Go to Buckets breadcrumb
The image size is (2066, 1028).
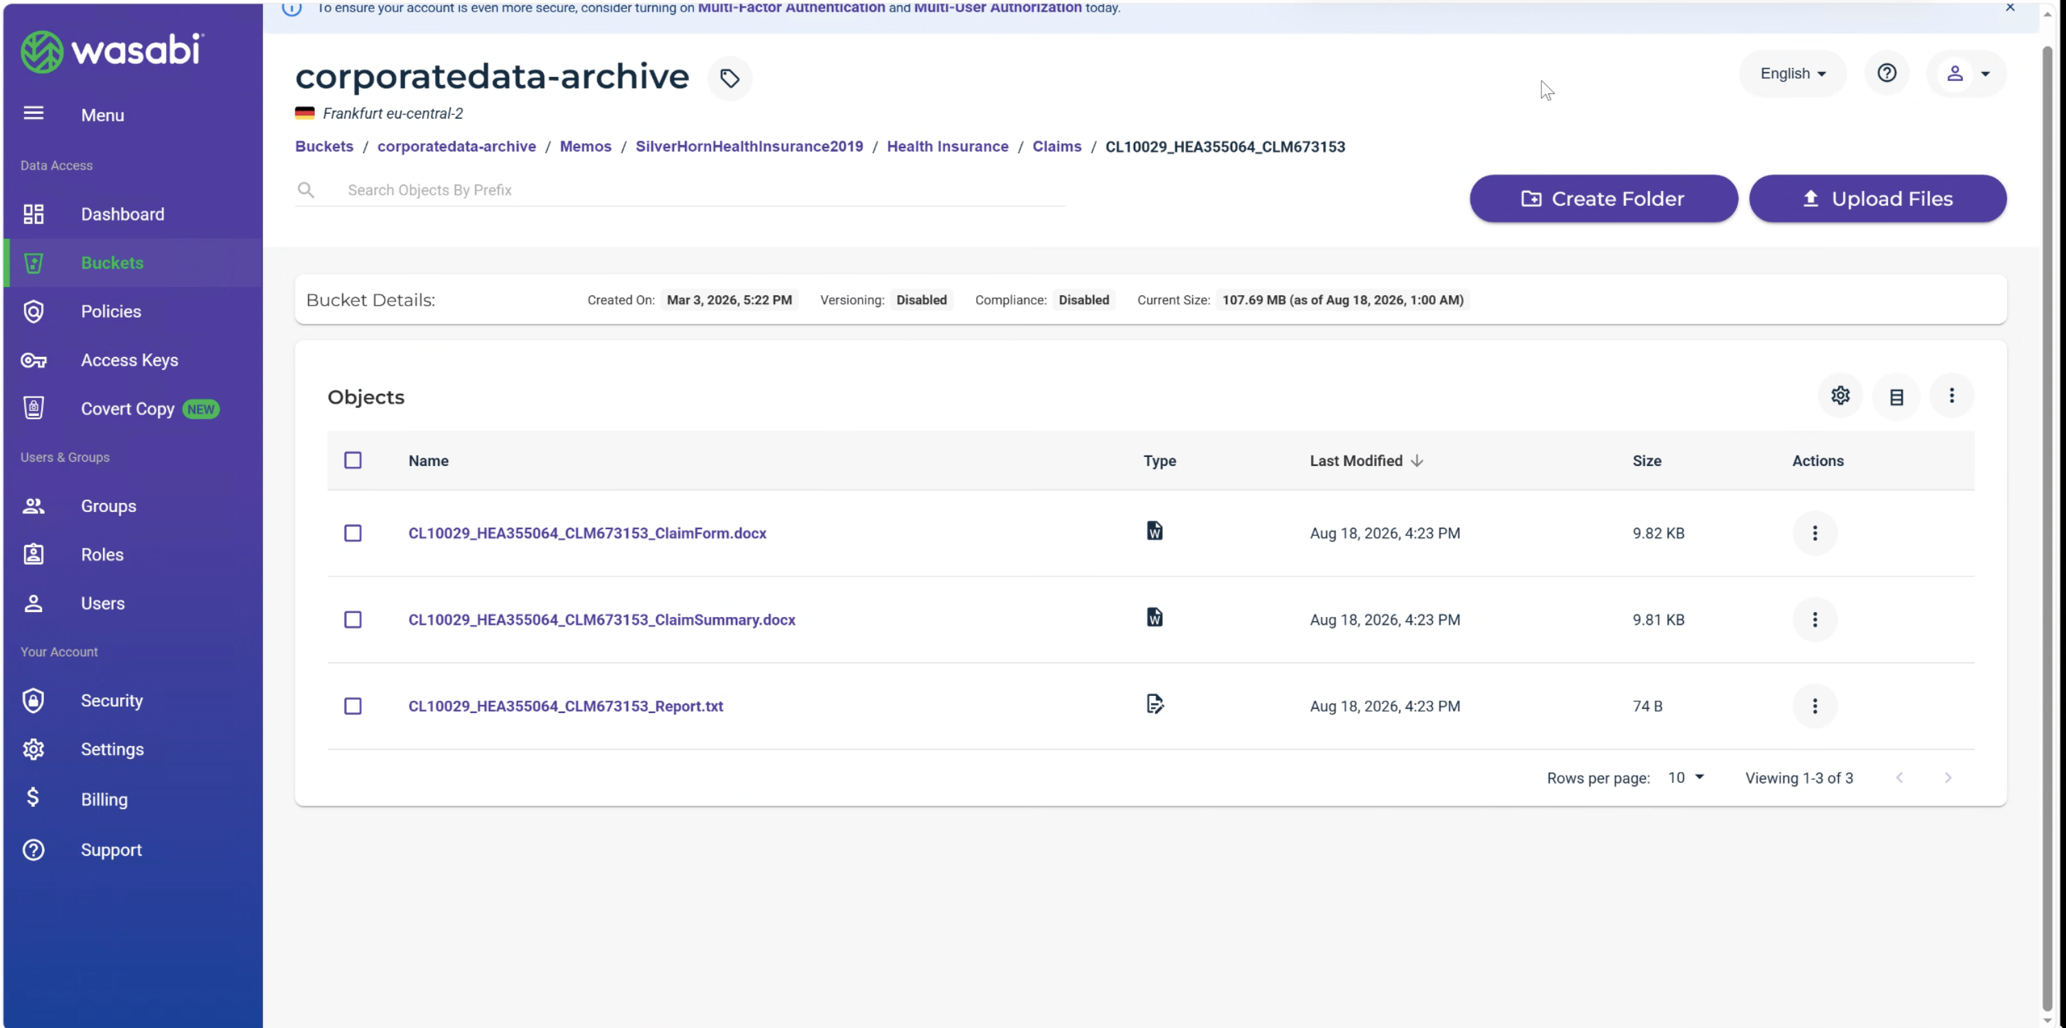click(x=324, y=147)
